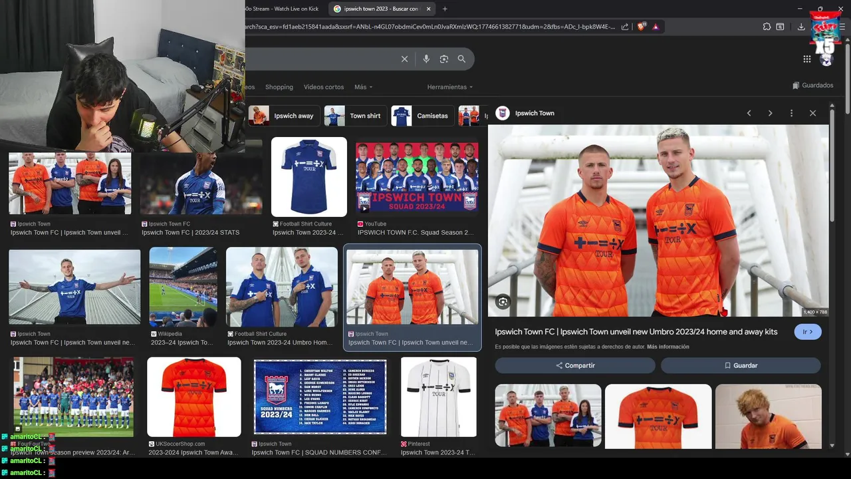Open the YouTube Squad 2023/24 thumbnail

(417, 177)
